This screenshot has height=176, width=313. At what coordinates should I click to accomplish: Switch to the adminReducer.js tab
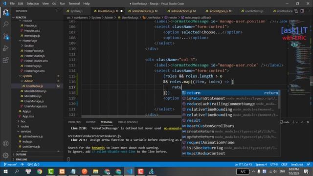pyautogui.click(x=142, y=11)
